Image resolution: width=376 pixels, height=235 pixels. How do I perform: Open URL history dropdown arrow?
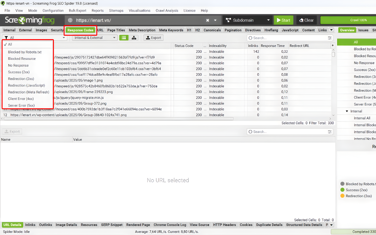click(x=215, y=20)
